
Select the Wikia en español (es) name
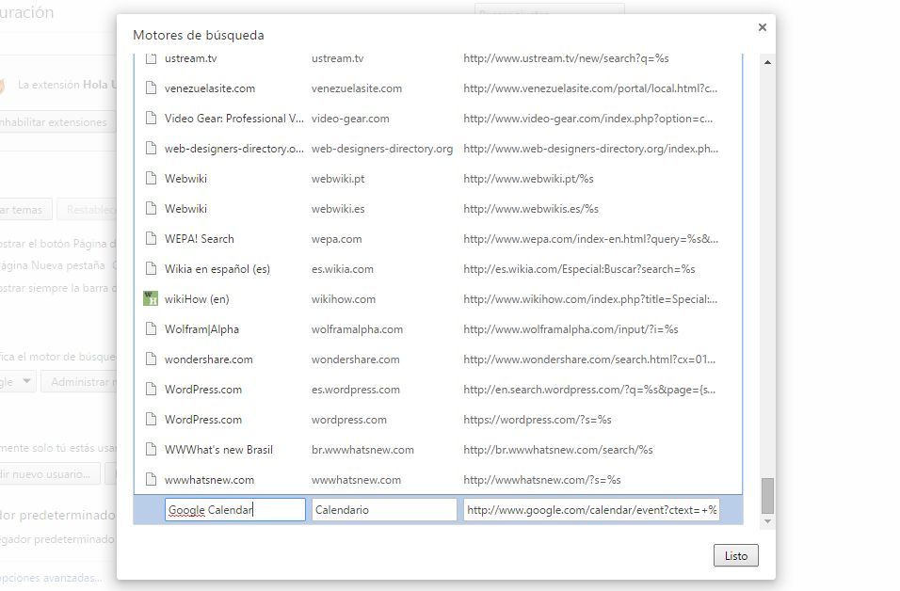[x=217, y=268]
